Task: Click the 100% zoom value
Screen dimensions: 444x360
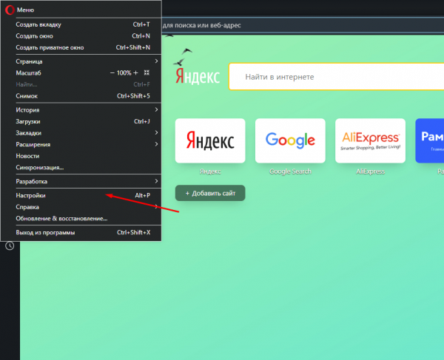Action: 124,73
